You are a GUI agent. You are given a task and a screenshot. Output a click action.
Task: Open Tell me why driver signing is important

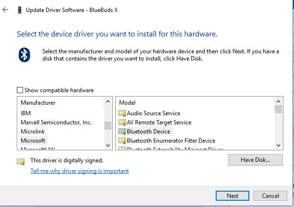[79, 171]
